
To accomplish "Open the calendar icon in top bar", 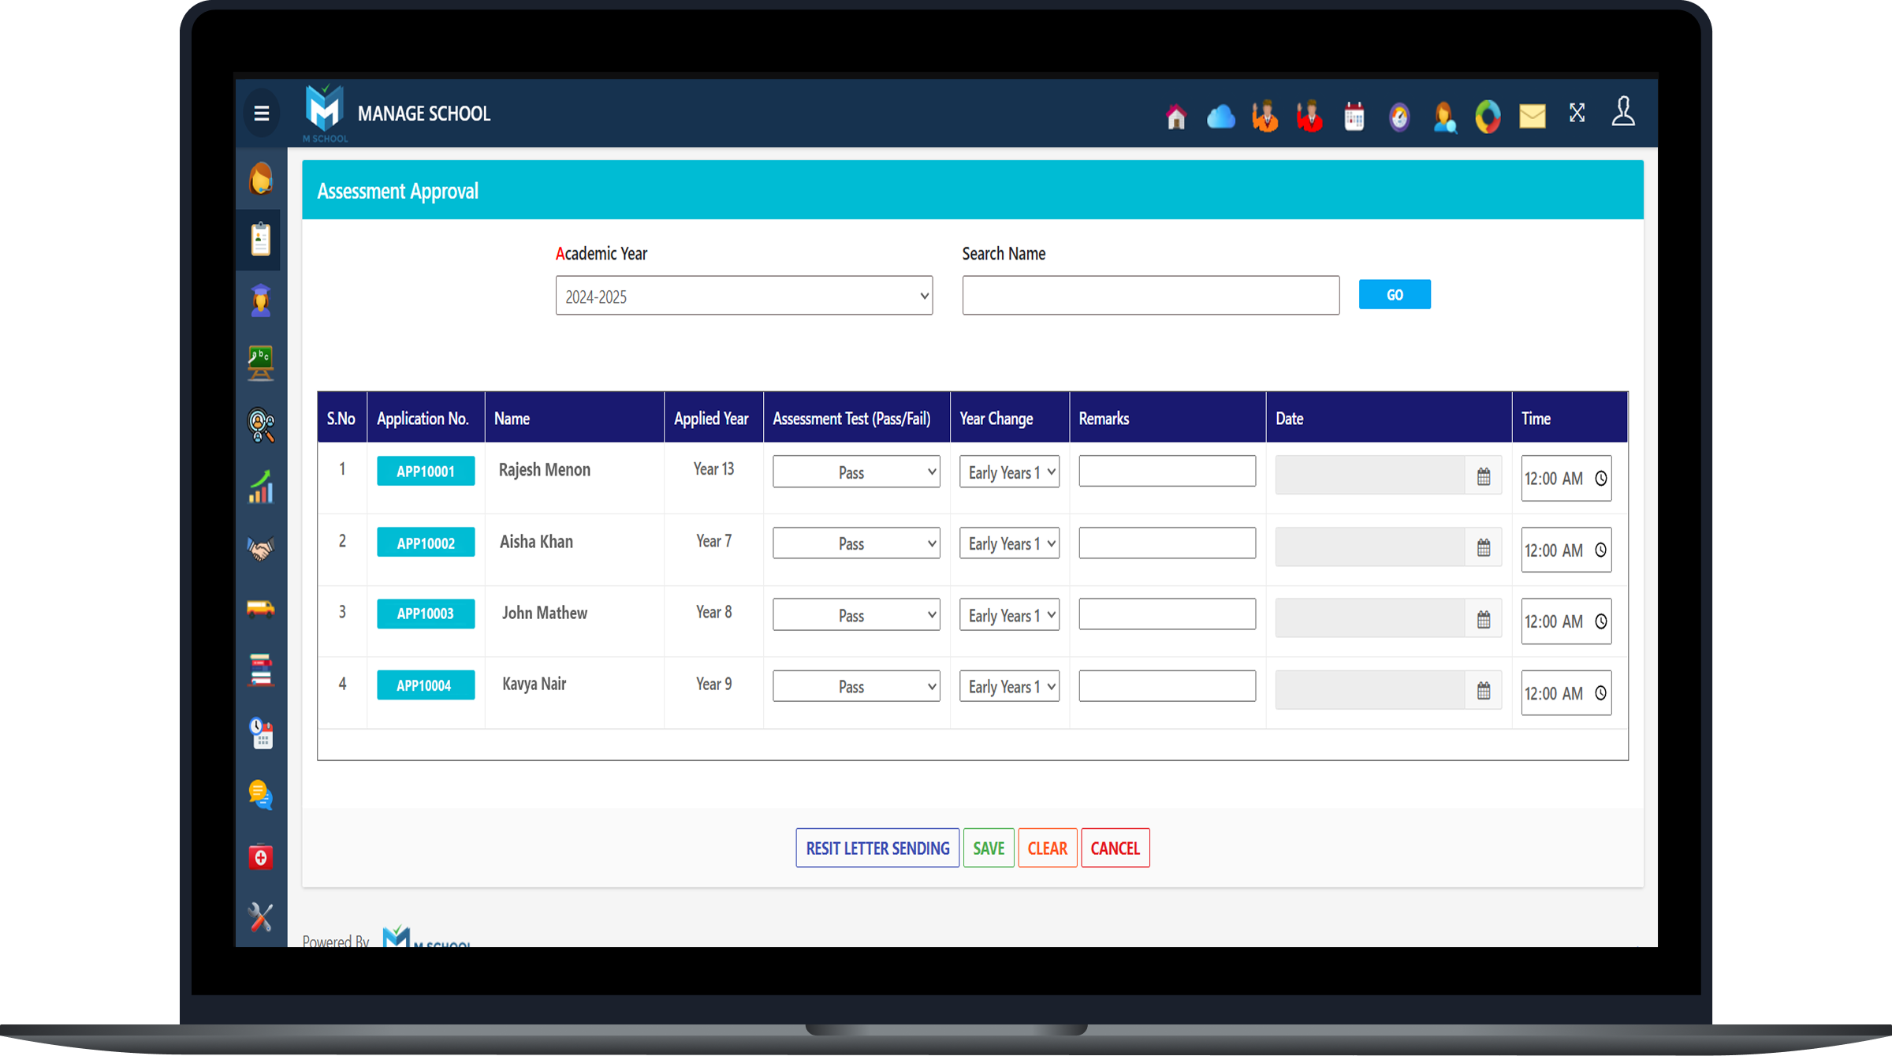I will [x=1354, y=117].
